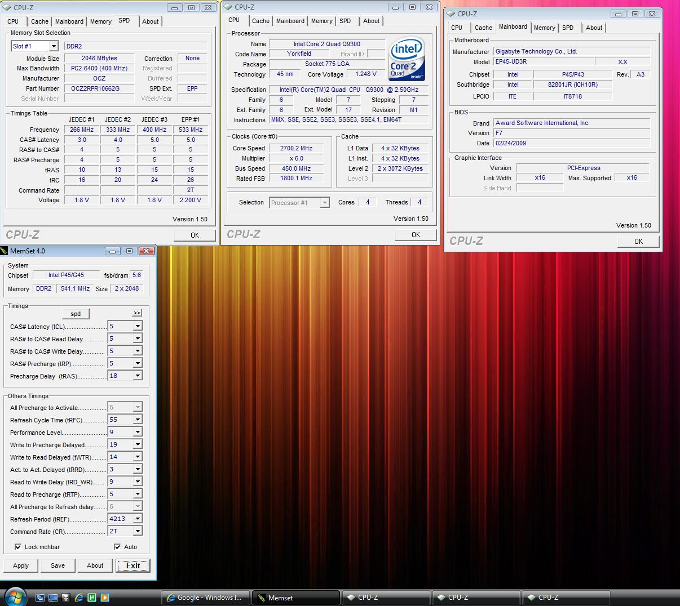680x606 pixels.
Task: Toggle the Lock mchbar checkbox
Action: pos(18,547)
